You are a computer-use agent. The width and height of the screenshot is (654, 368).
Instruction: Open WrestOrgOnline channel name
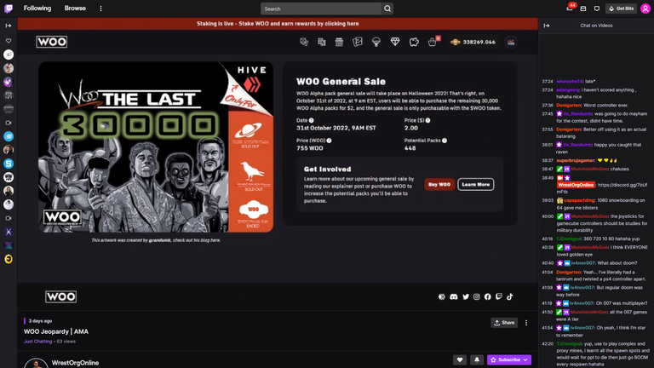(75, 363)
